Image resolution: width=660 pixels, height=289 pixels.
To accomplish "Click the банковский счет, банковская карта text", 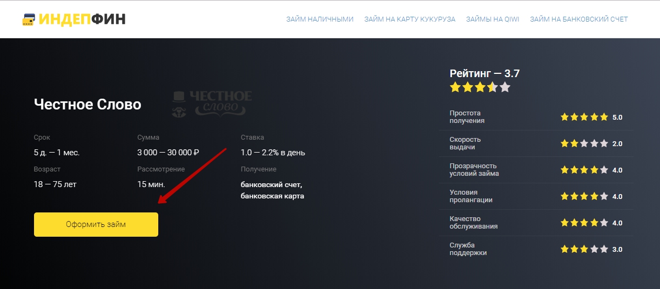I will (272, 190).
